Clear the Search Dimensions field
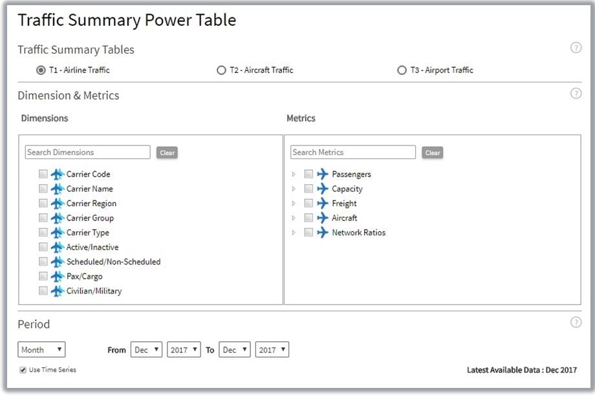 [x=167, y=153]
